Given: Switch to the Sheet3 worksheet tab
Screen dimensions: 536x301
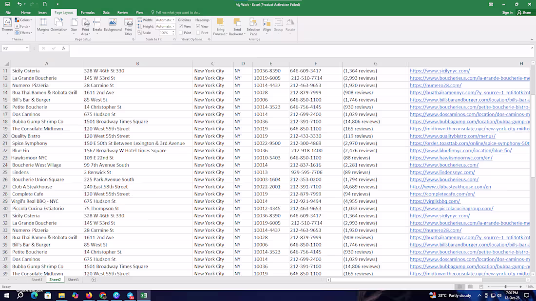Looking at the screenshot, I should click(73, 280).
